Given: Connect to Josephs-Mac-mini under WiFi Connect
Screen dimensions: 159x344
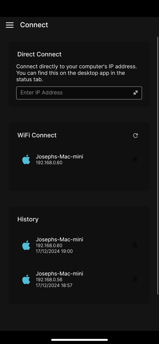Looking at the screenshot, I should (x=79, y=159).
